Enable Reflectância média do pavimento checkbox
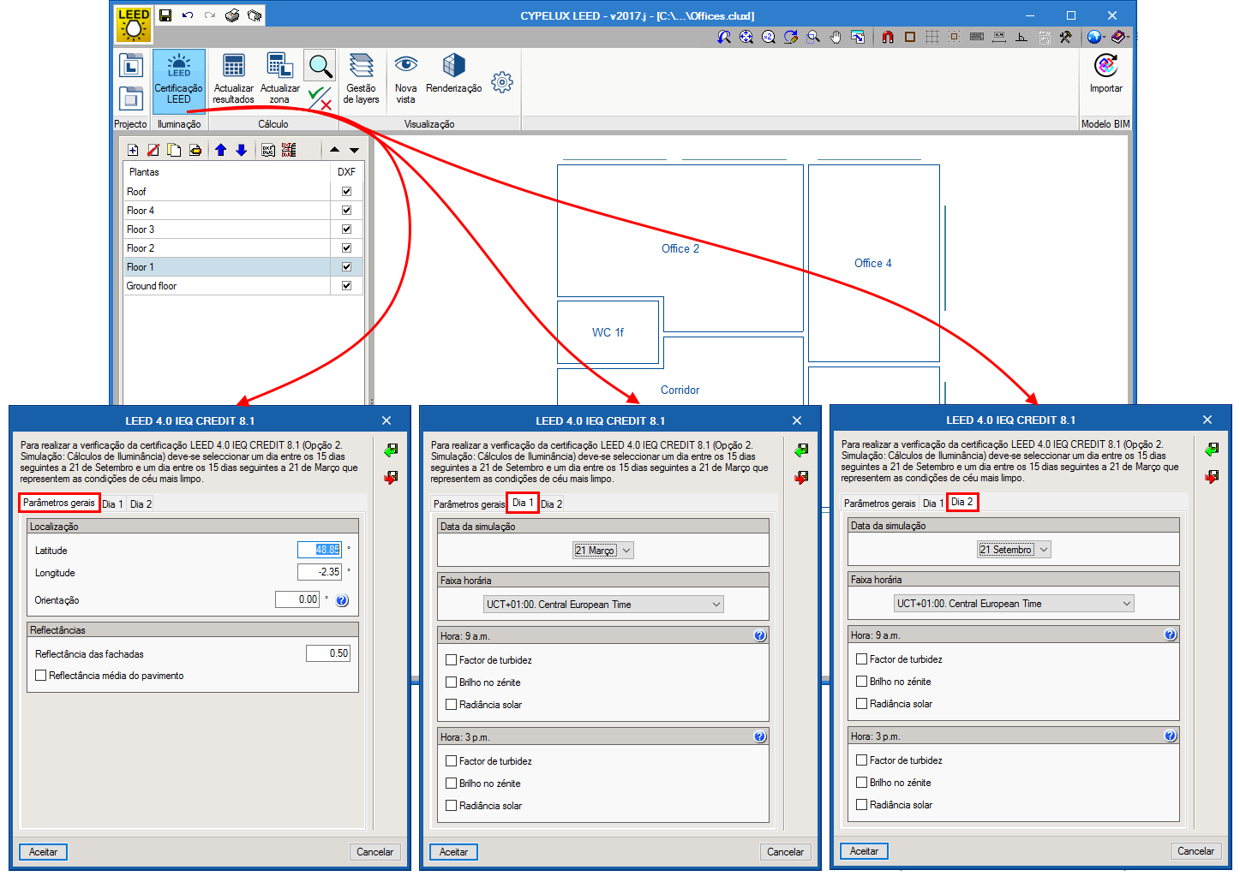The image size is (1240, 876). pyautogui.click(x=40, y=676)
